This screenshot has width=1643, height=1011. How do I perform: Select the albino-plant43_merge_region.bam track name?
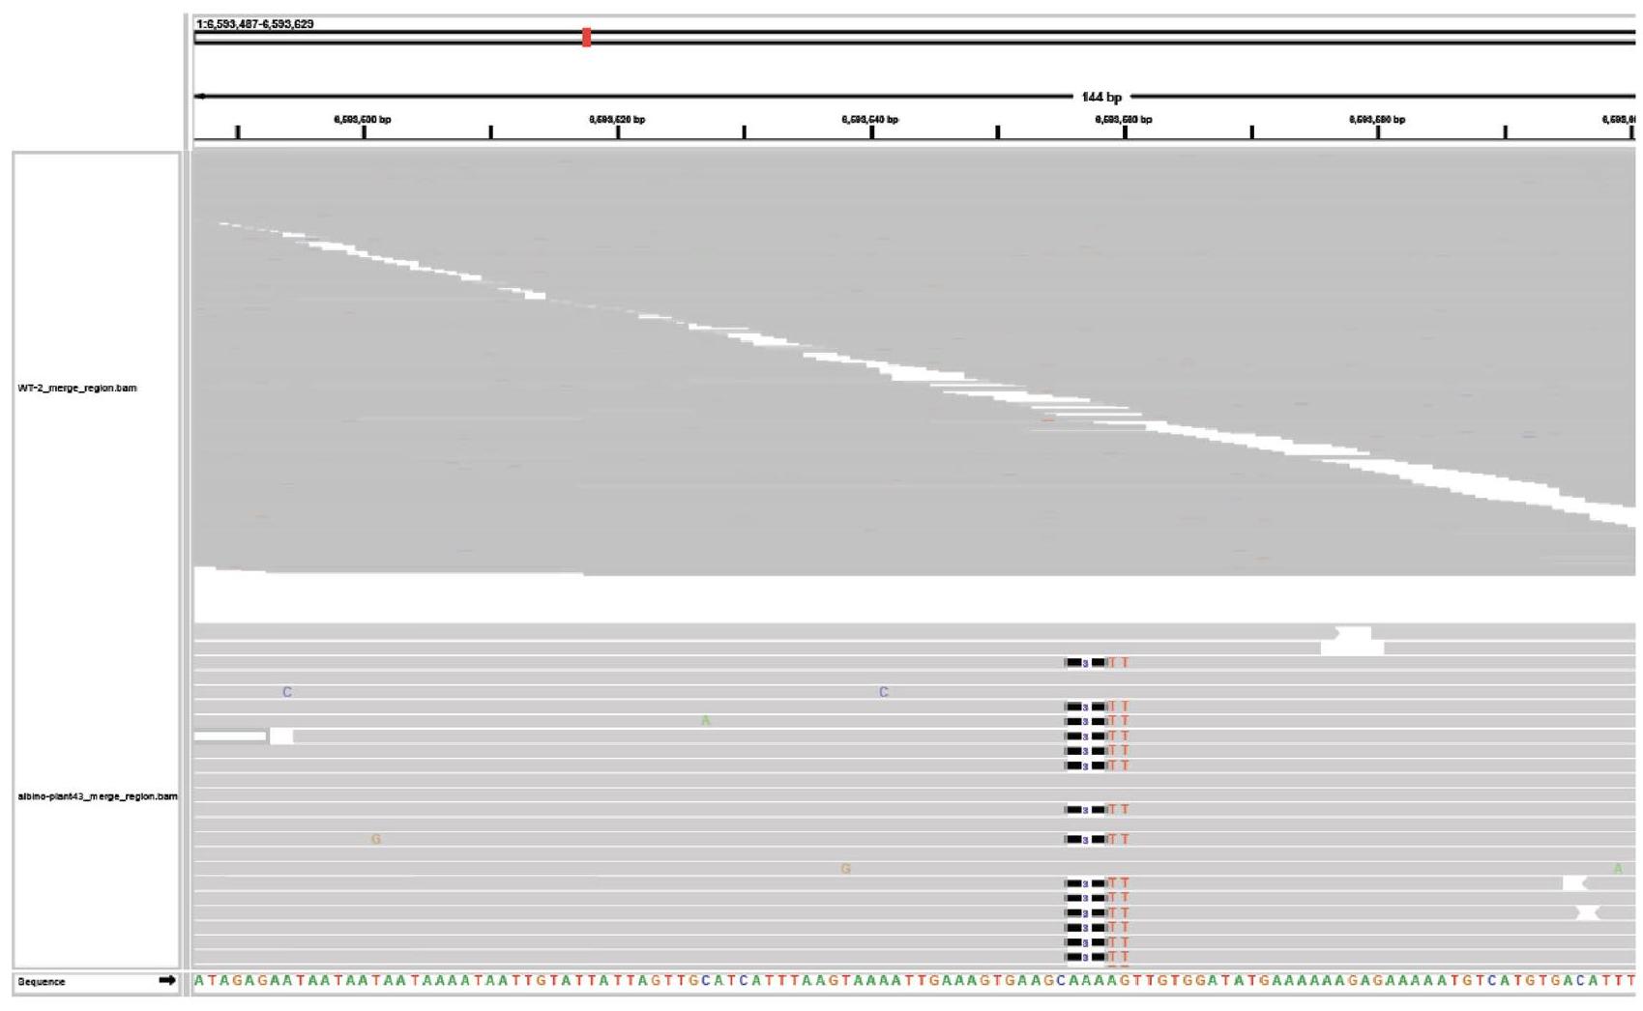[98, 796]
